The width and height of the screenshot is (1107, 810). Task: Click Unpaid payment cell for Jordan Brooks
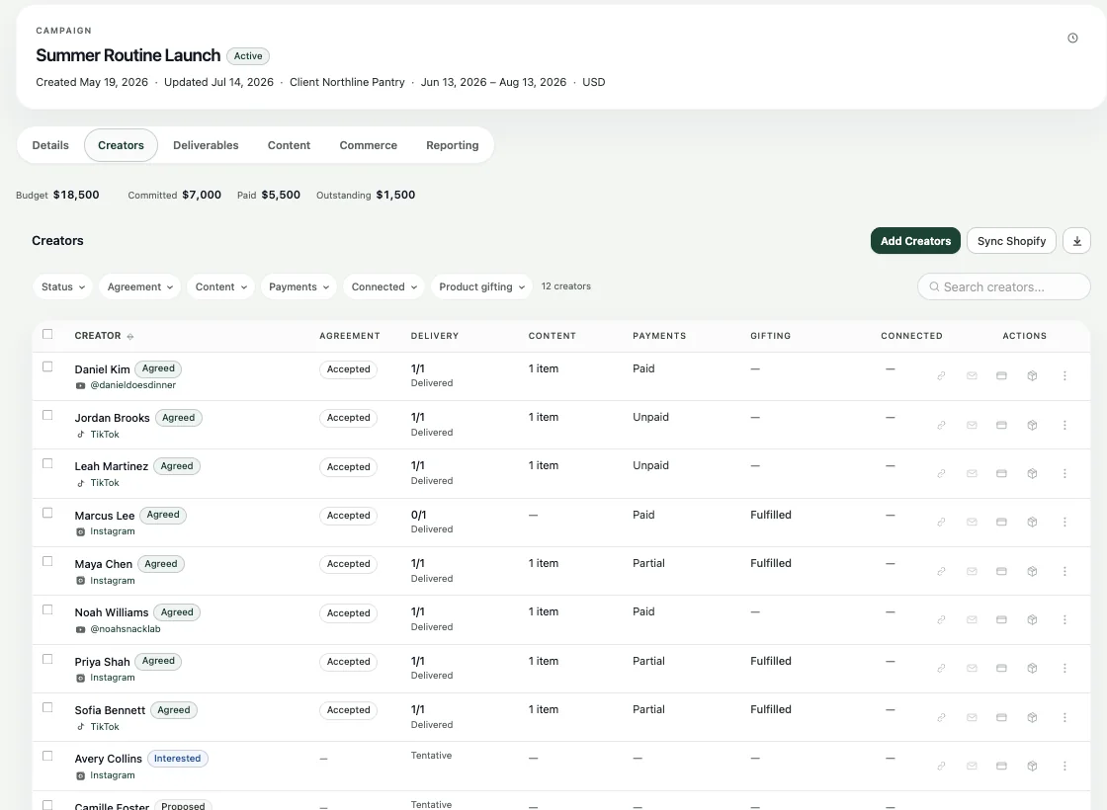pyautogui.click(x=650, y=417)
